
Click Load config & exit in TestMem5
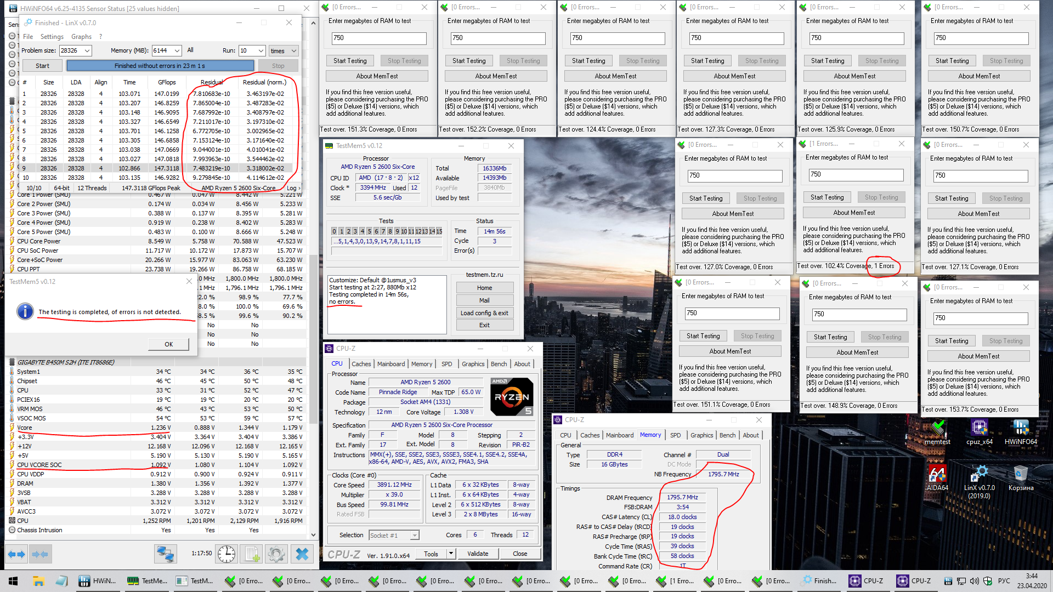(x=484, y=313)
